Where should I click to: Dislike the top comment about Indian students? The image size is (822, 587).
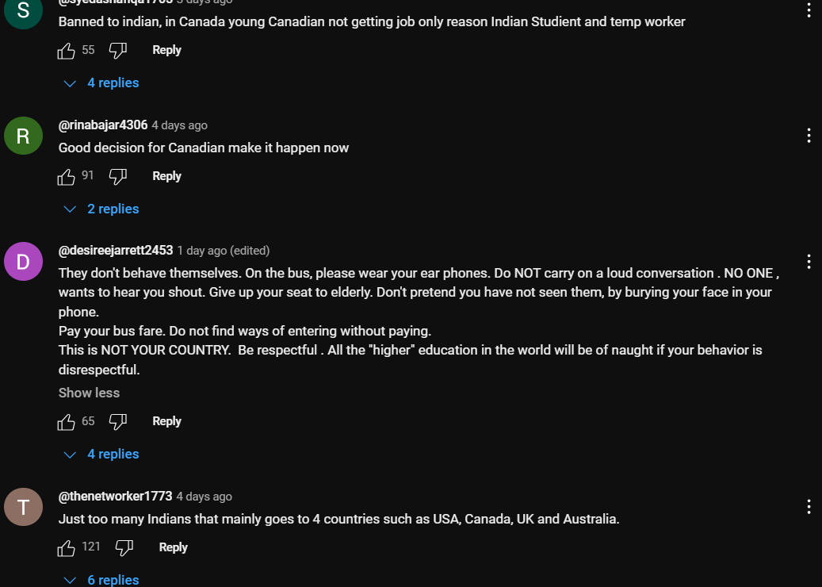point(117,51)
